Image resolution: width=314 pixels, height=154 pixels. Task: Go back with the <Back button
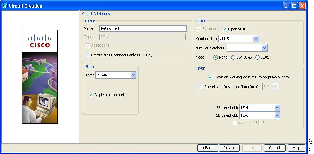click(208, 148)
